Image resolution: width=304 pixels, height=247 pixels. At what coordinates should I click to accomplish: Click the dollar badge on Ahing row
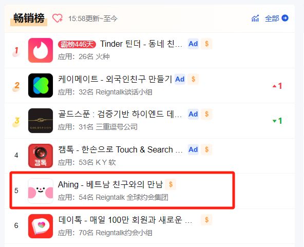point(170,184)
